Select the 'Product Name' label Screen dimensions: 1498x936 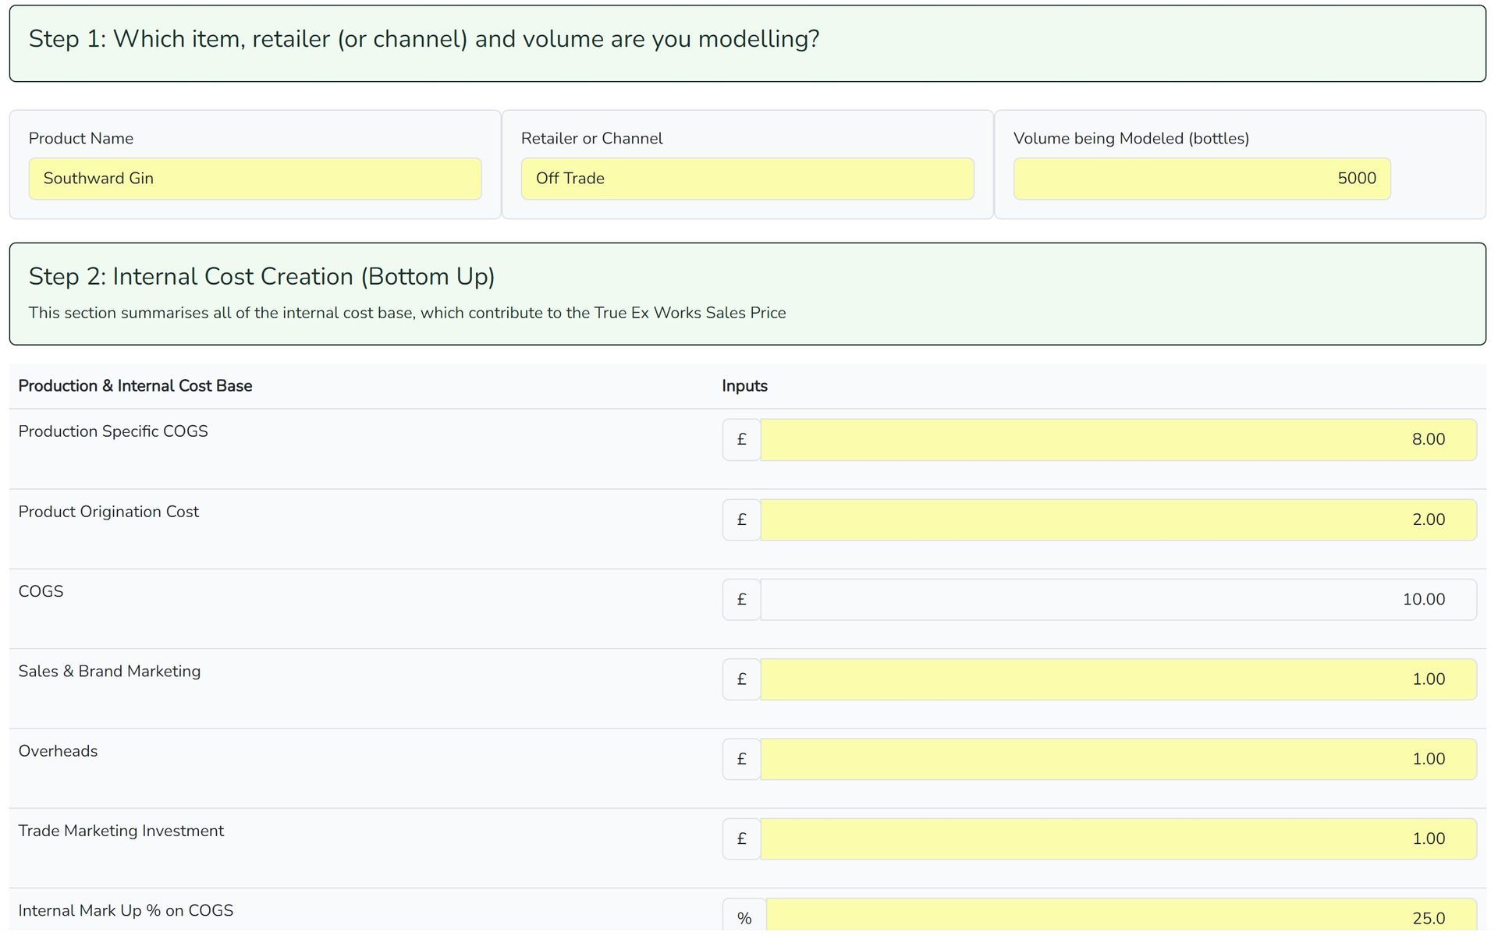click(x=81, y=139)
